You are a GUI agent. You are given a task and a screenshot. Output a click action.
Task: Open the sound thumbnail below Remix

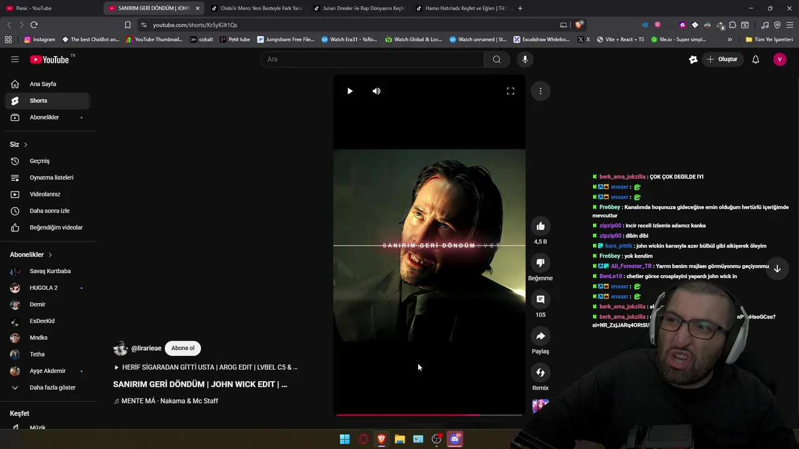pyautogui.click(x=541, y=407)
